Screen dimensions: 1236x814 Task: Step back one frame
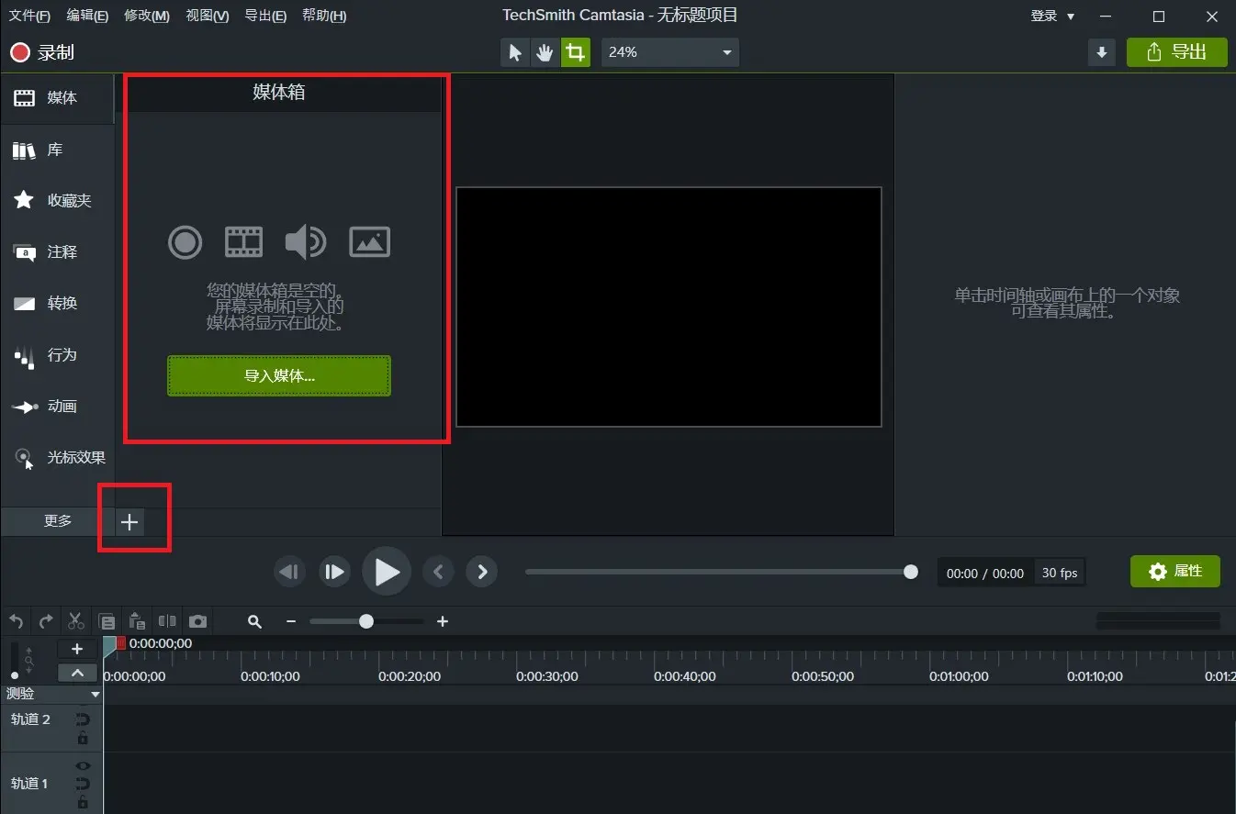point(289,573)
